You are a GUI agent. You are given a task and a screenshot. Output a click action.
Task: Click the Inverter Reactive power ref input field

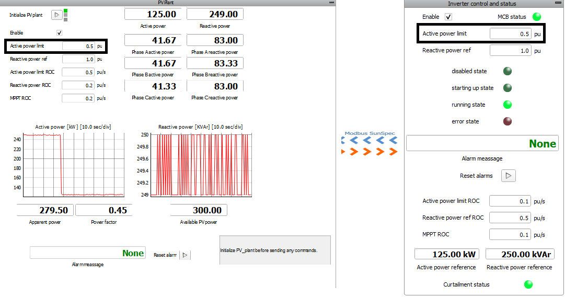coord(510,51)
